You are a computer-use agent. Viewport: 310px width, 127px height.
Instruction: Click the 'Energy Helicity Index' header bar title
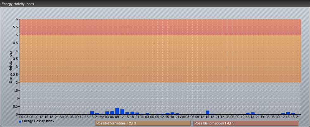(18, 4)
